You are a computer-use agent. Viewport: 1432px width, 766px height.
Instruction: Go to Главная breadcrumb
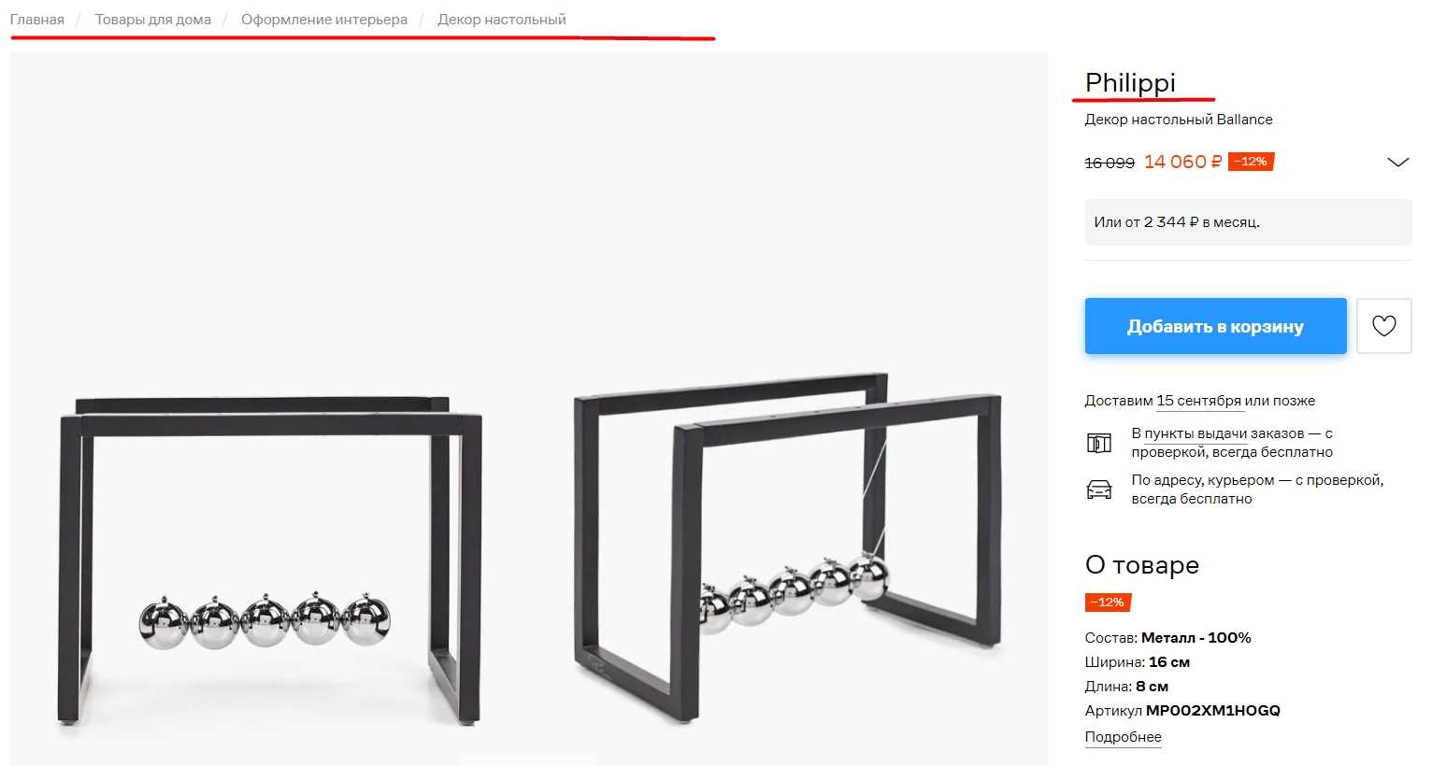[x=37, y=20]
